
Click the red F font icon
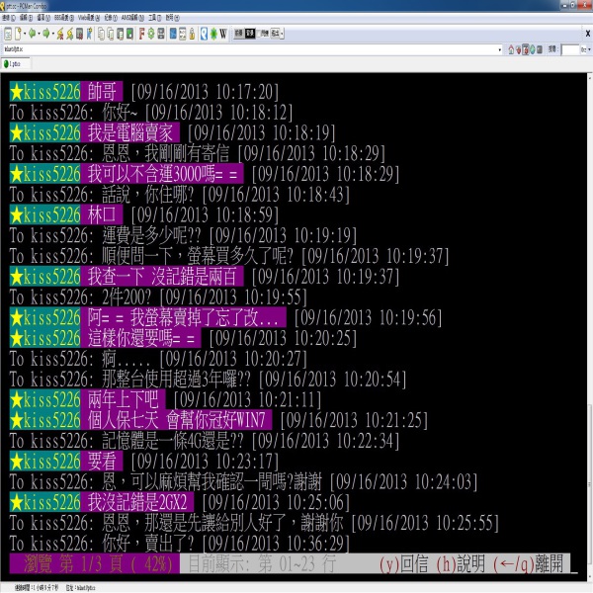141,34
